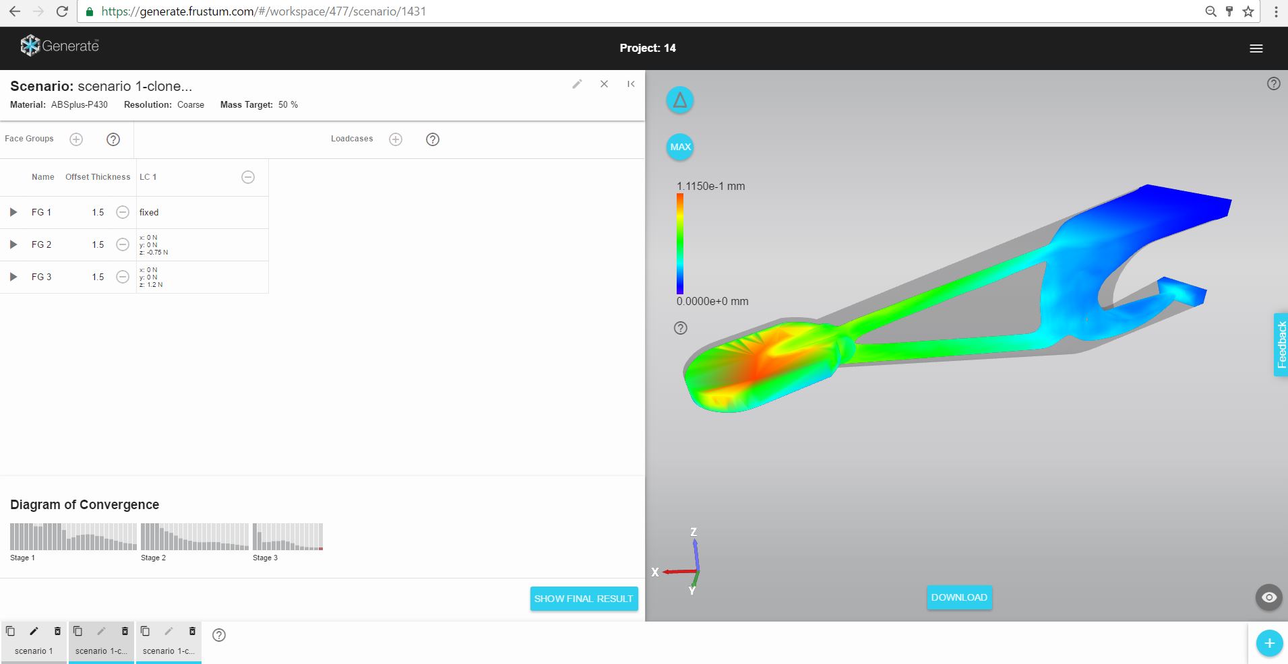This screenshot has width=1288, height=664.
Task: Select the fixed constraint cell for FG 1
Action: (202, 212)
